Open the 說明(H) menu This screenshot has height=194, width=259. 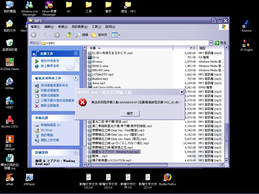click(x=110, y=27)
